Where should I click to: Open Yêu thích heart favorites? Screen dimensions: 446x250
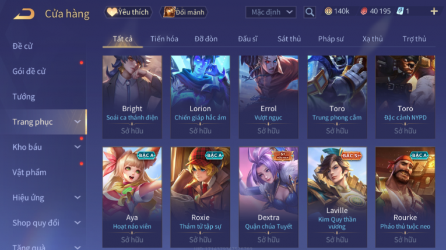(128, 12)
